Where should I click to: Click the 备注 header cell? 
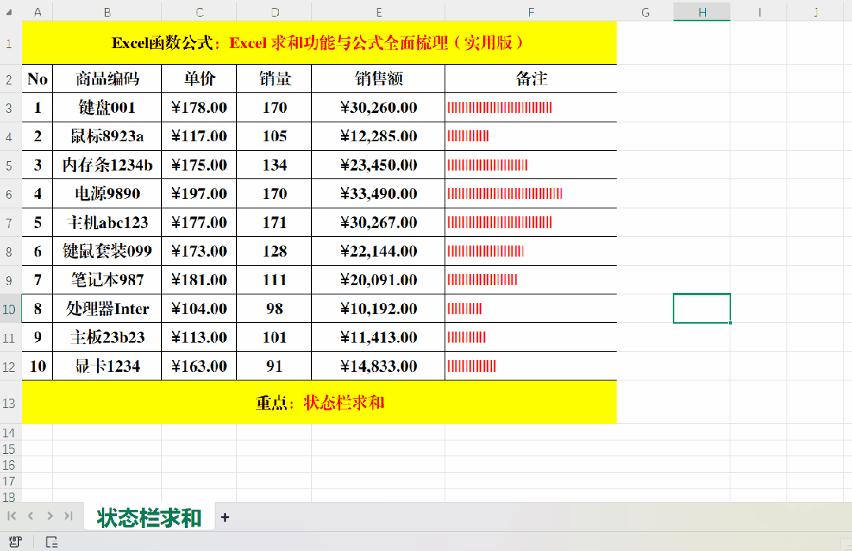click(x=531, y=79)
